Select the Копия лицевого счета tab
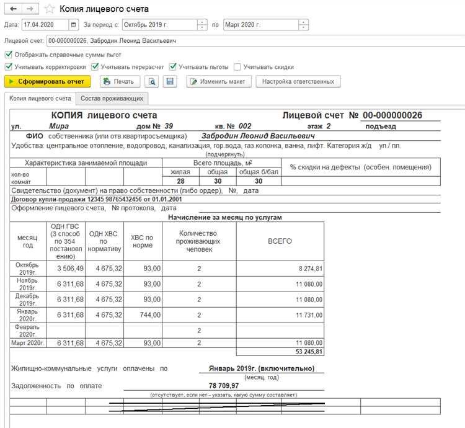This screenshot has height=428, width=465. click(x=40, y=99)
